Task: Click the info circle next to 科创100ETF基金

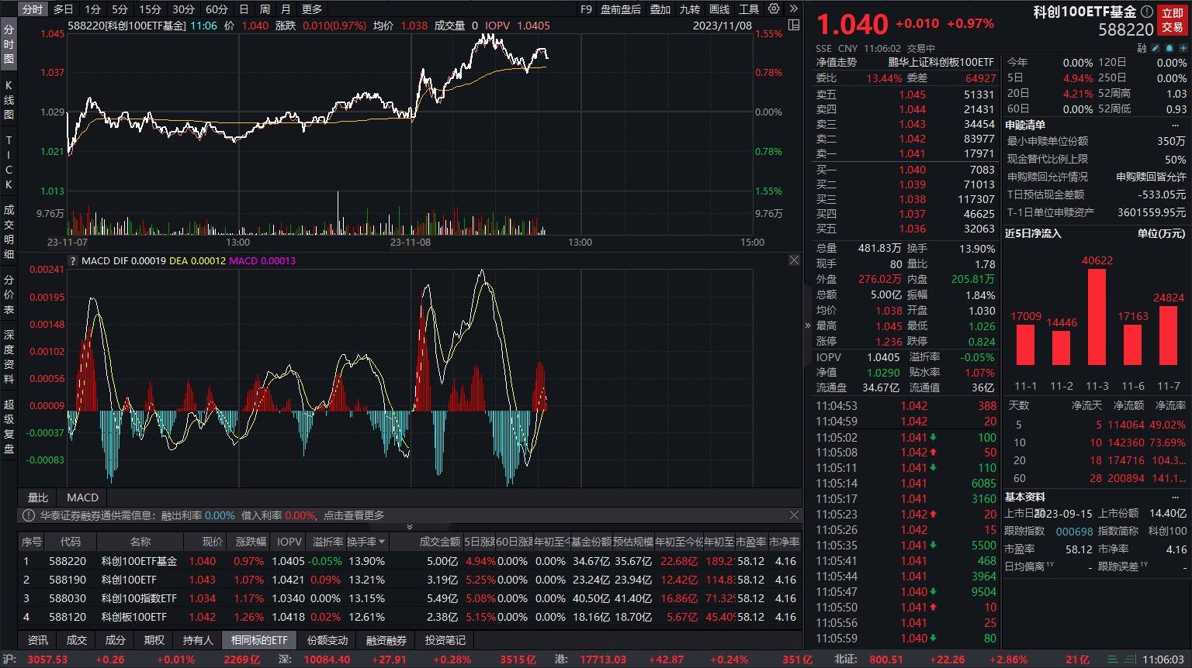Action: tap(1147, 12)
